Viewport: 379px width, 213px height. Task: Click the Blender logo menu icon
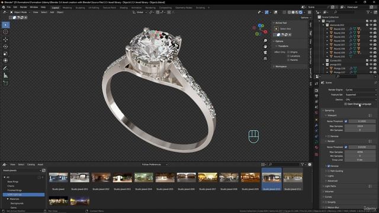[x=4, y=7]
